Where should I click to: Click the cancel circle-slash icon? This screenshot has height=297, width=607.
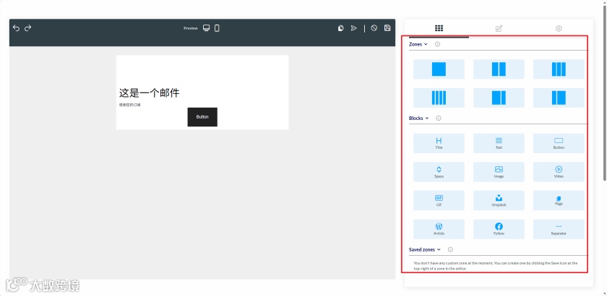[x=374, y=28]
